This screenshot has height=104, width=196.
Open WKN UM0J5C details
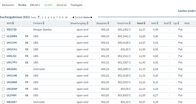(x=12, y=56)
